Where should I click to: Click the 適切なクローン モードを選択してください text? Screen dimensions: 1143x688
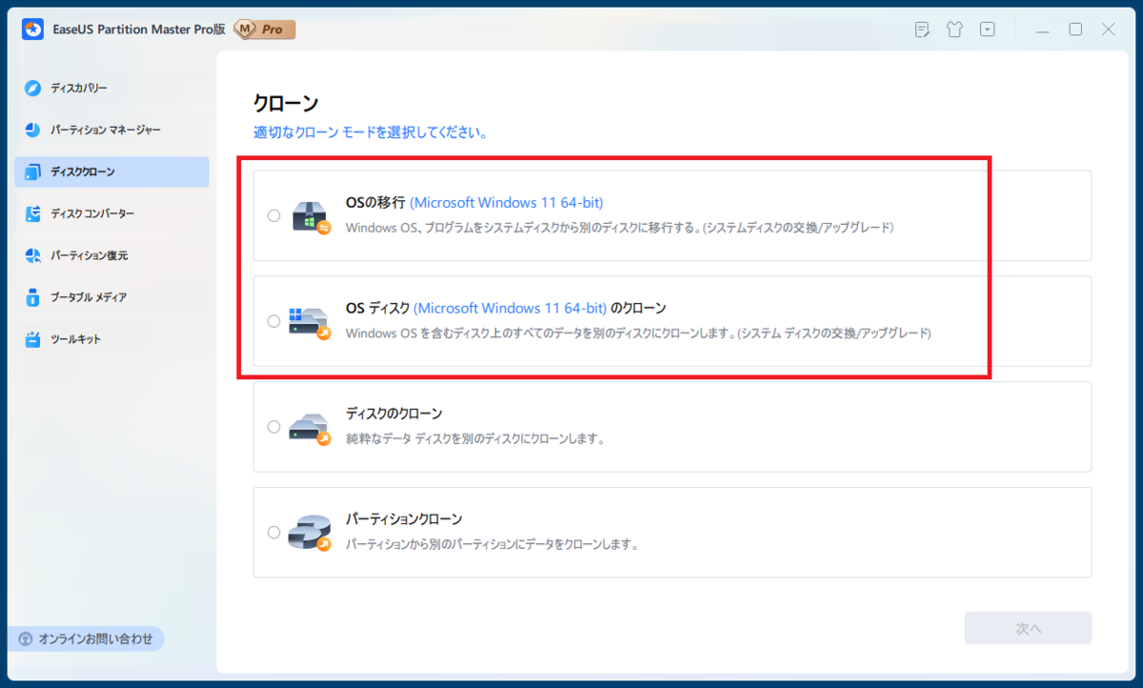(x=371, y=133)
